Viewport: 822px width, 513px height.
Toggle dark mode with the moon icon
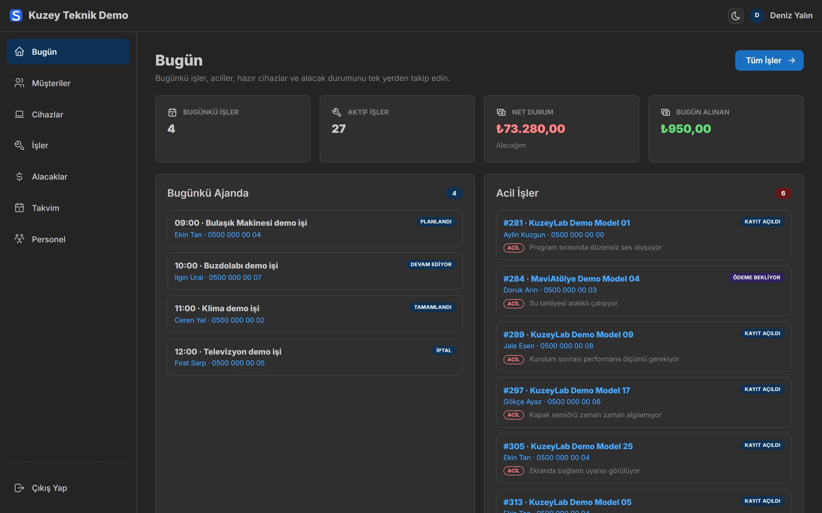coord(736,16)
